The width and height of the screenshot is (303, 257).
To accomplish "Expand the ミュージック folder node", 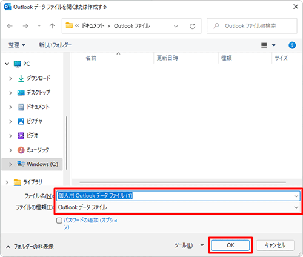I will pyautogui.click(x=10, y=150).
